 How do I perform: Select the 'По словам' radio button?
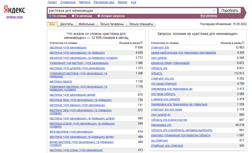click(x=50, y=16)
